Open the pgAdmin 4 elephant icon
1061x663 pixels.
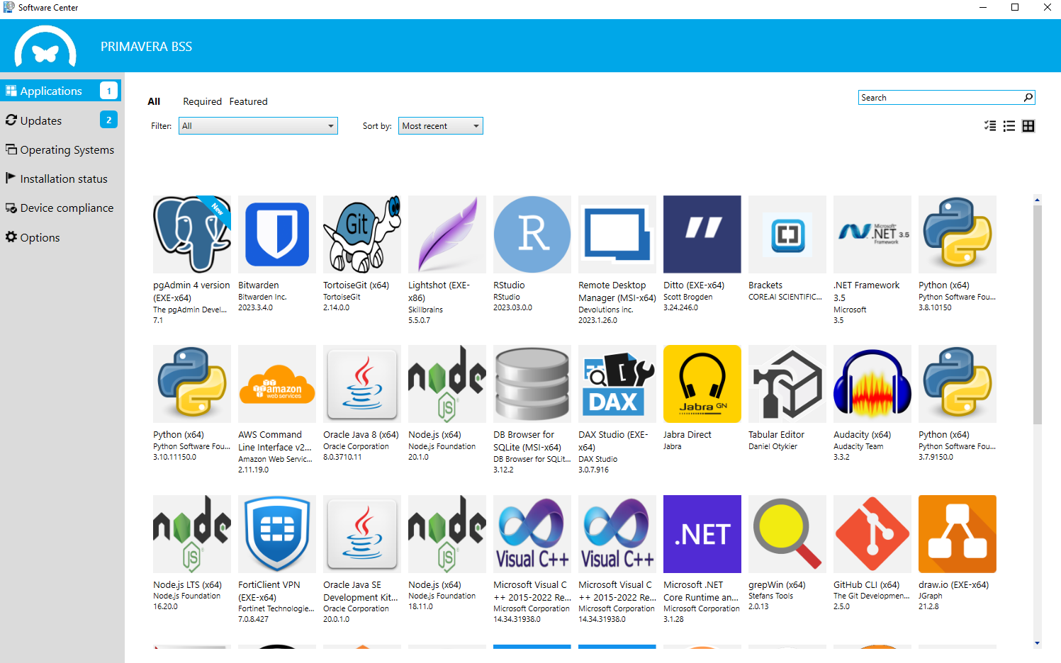pos(192,234)
